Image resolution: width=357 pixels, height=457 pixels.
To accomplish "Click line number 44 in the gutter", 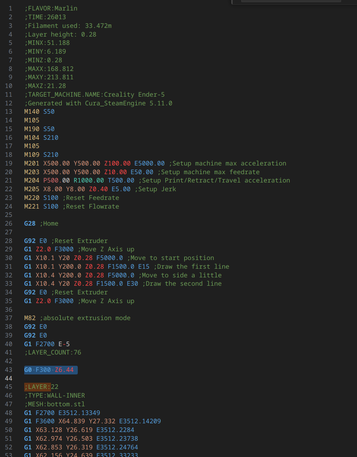I will [x=9, y=378].
